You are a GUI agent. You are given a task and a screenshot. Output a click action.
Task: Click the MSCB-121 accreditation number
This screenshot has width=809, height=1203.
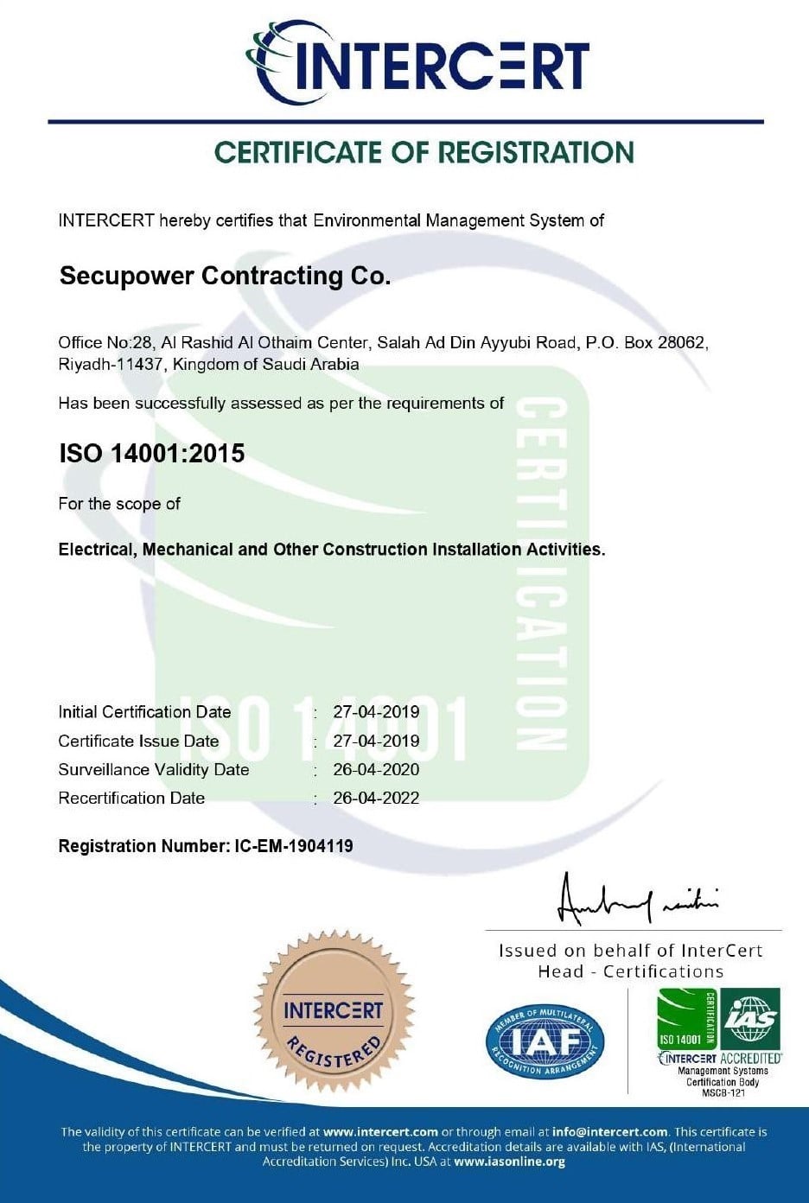(723, 1093)
